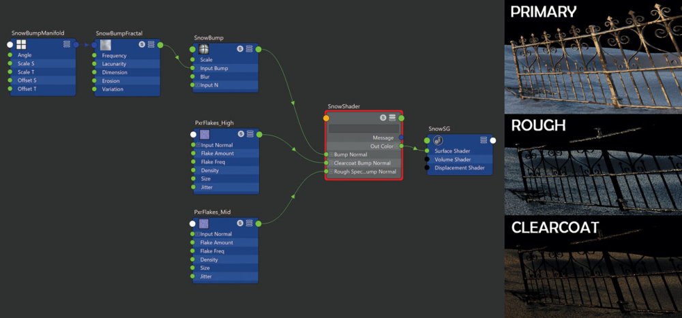Click the view mode icon on SnowSG
This screenshot has width=682, height=318.
[484, 140]
